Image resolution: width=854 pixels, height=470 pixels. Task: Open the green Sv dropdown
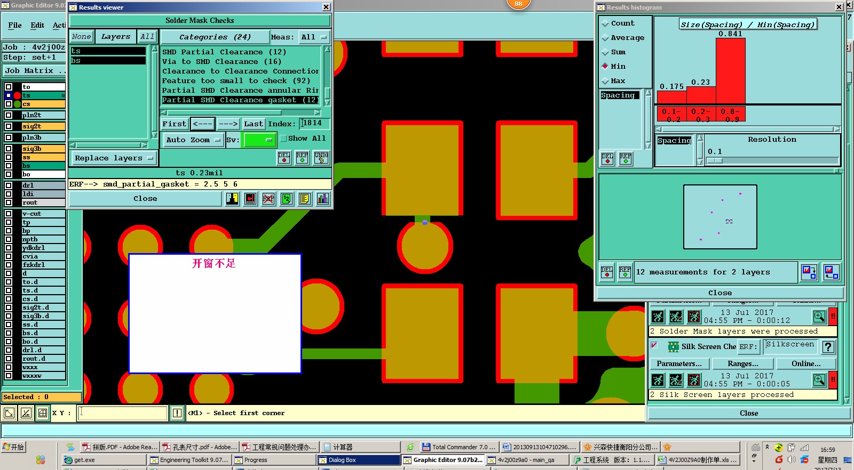pos(259,140)
